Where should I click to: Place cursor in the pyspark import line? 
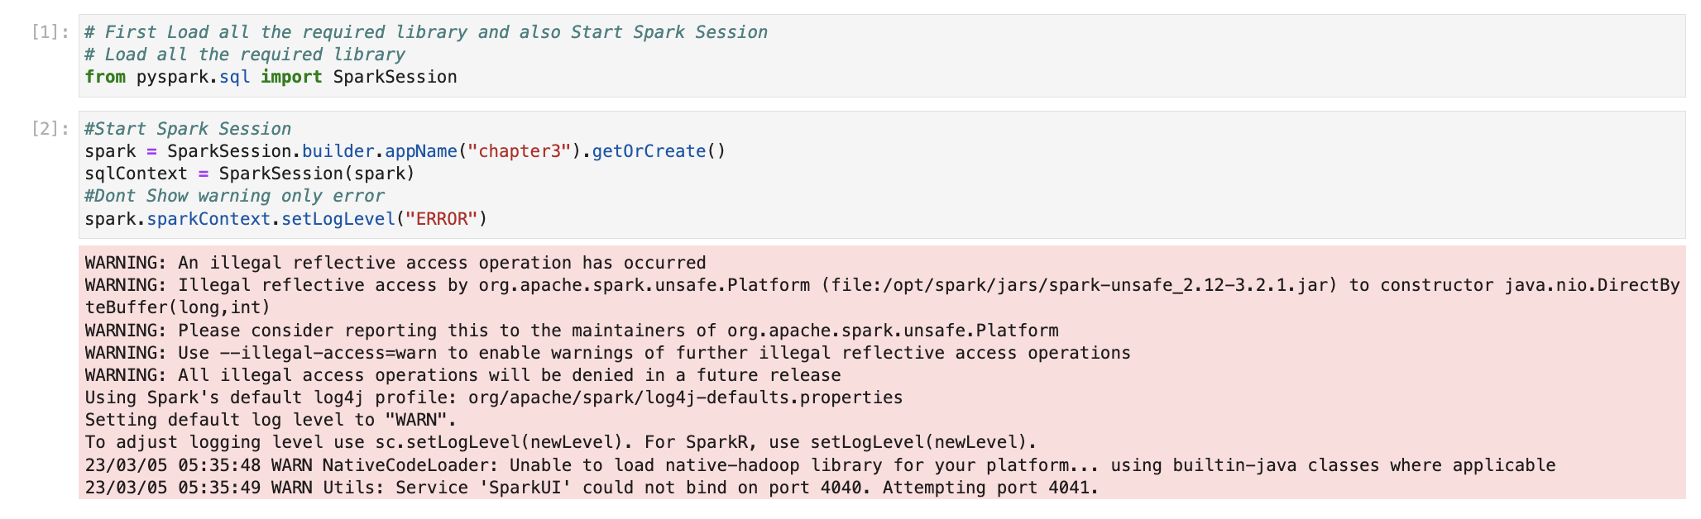tap(271, 77)
